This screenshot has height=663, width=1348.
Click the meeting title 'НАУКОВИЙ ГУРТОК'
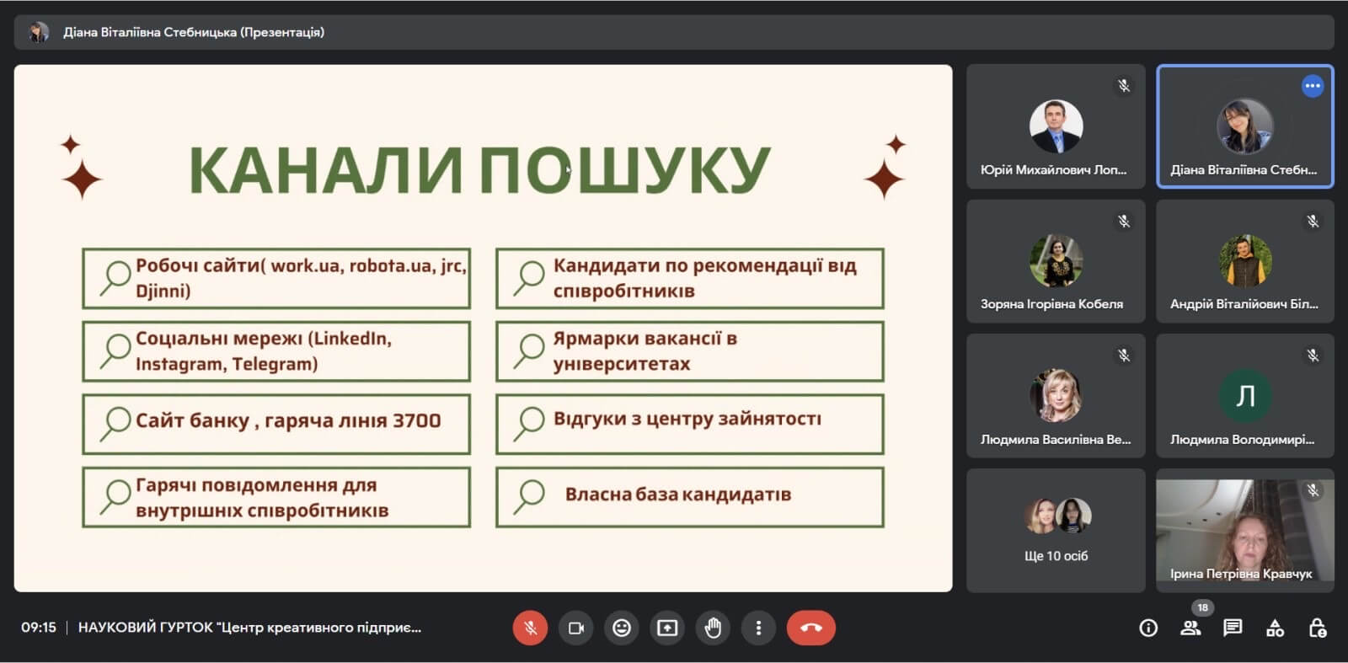[249, 628]
